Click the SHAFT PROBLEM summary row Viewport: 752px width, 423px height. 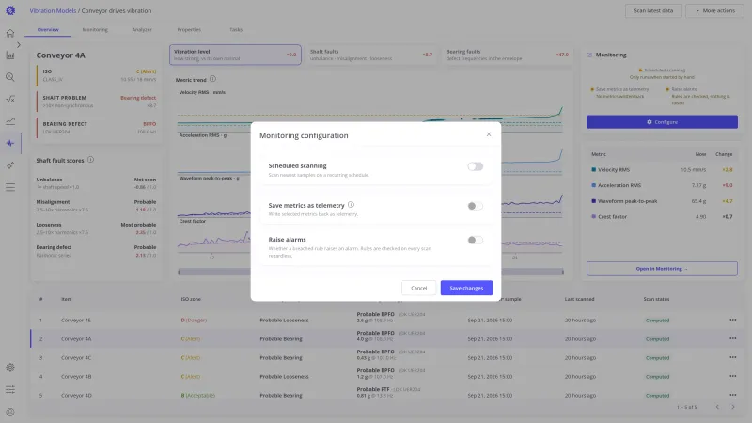[x=97, y=102]
